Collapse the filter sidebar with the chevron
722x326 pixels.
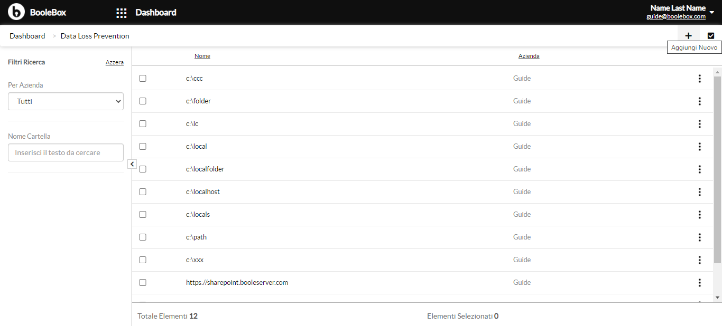(x=132, y=164)
